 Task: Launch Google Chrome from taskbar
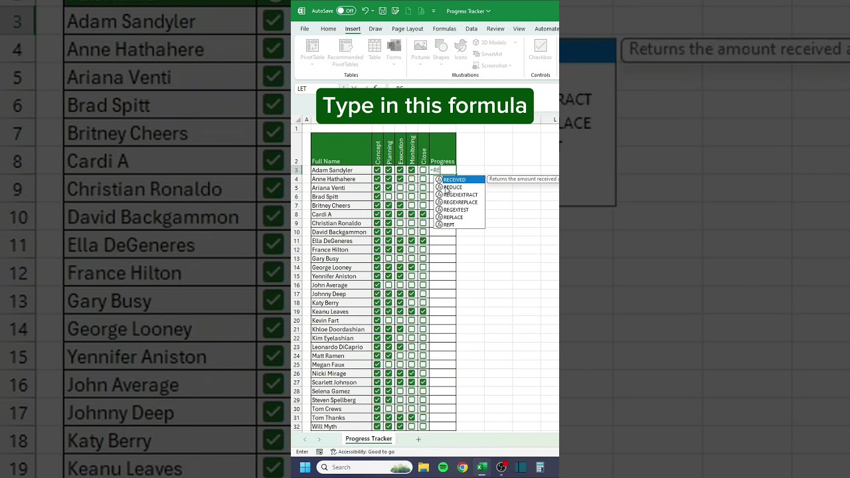(462, 467)
